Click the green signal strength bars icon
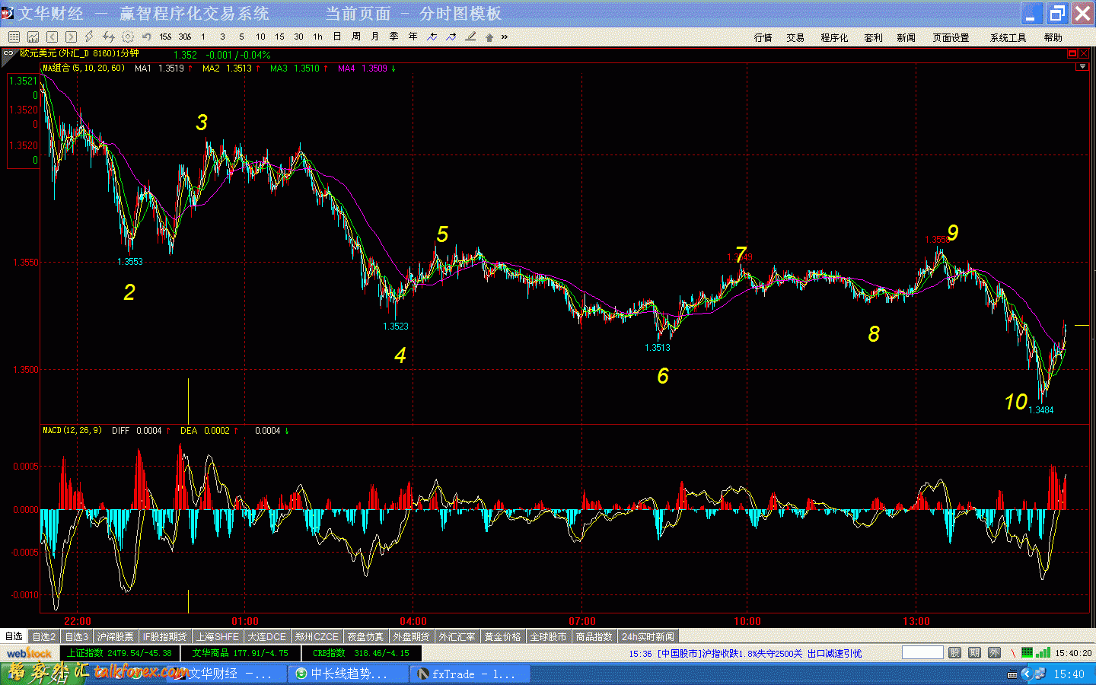The height and width of the screenshot is (685, 1096). (x=1042, y=652)
